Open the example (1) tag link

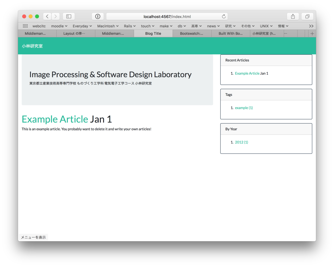(244, 108)
